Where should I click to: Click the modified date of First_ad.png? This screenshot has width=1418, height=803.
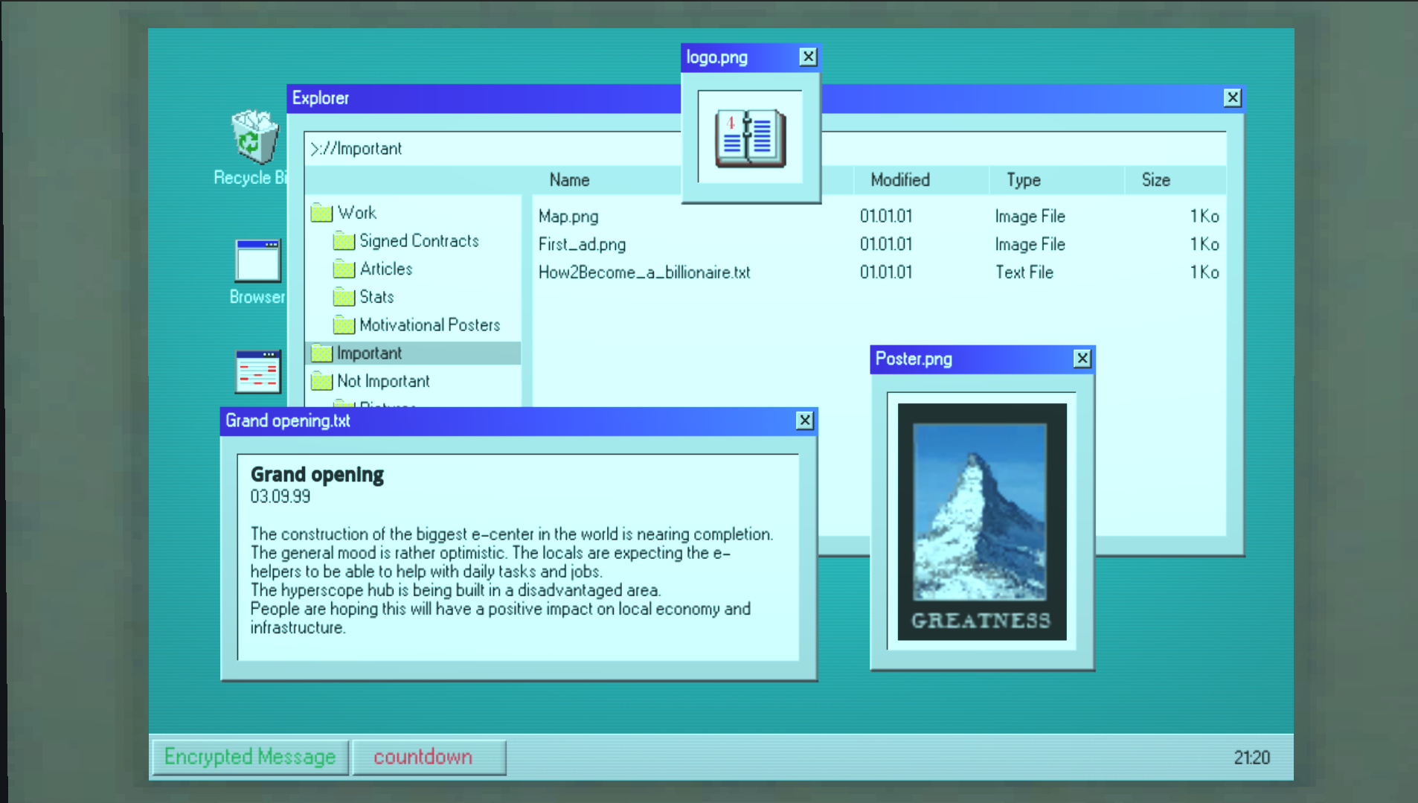pos(886,245)
